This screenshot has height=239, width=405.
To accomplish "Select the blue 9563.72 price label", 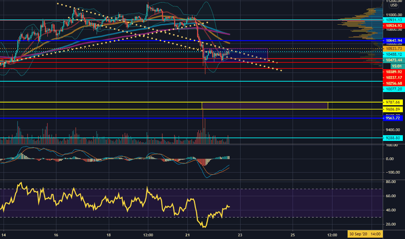I will (392, 118).
